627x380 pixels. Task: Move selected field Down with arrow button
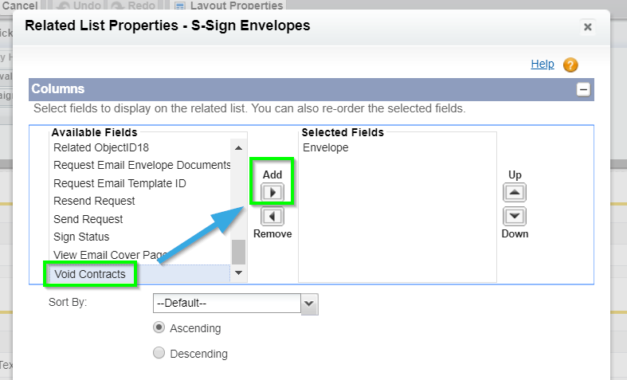[x=515, y=217]
